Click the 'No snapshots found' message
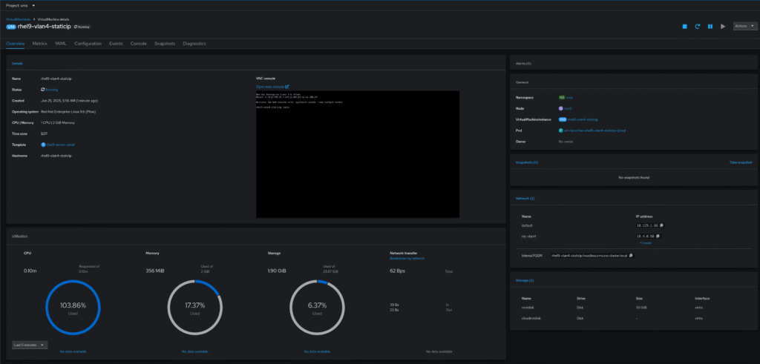Screen dimensions: 760x364 (x=634, y=178)
